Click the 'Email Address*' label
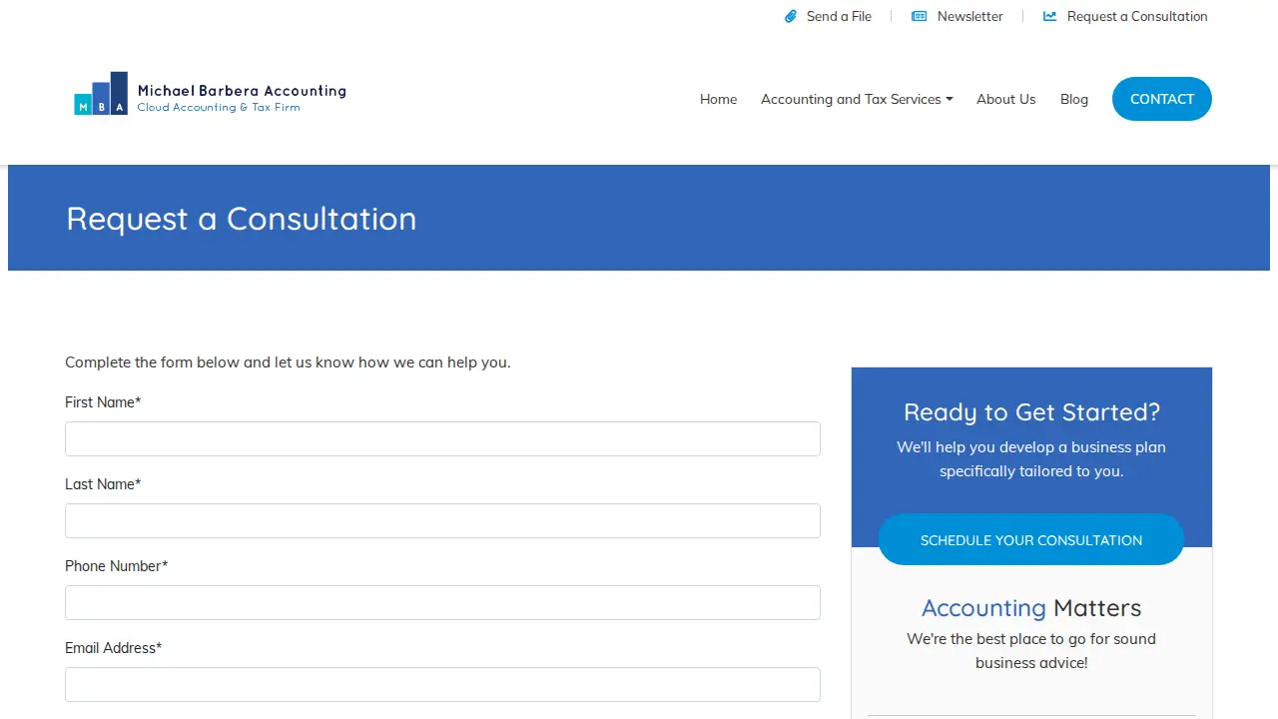Viewport: 1278px width, 719px height. click(x=113, y=648)
